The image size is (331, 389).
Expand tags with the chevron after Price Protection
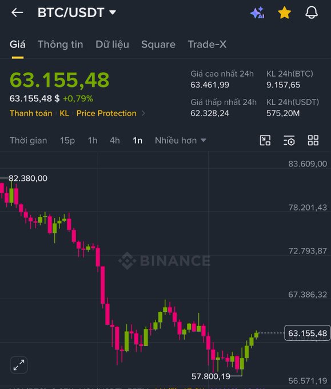[143, 113]
